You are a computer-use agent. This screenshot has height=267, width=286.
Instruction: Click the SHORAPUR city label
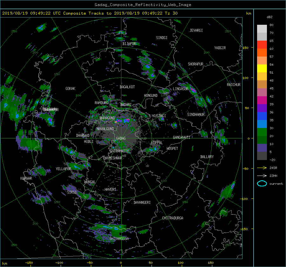[x=195, y=64]
